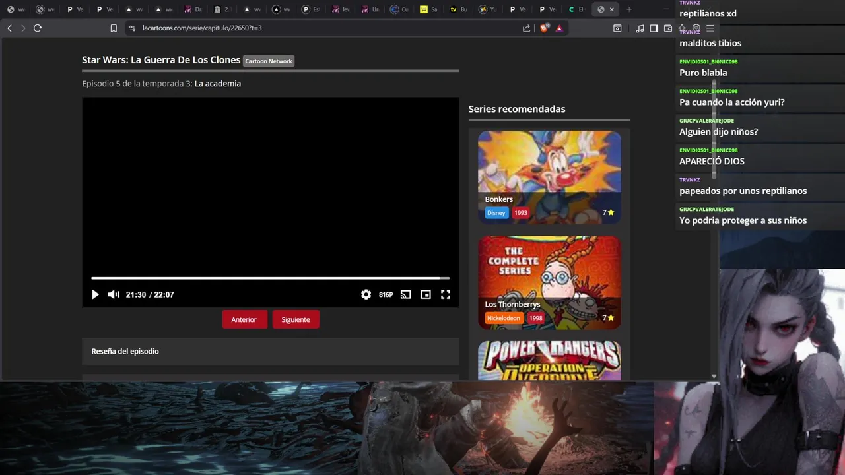The width and height of the screenshot is (845, 475).
Task: Open site settings icon in address bar
Action: [x=132, y=28]
